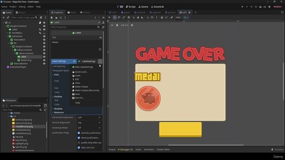Expand the Shadow section
Viewport: 285px width, 160px height.
(x=58, y=108)
